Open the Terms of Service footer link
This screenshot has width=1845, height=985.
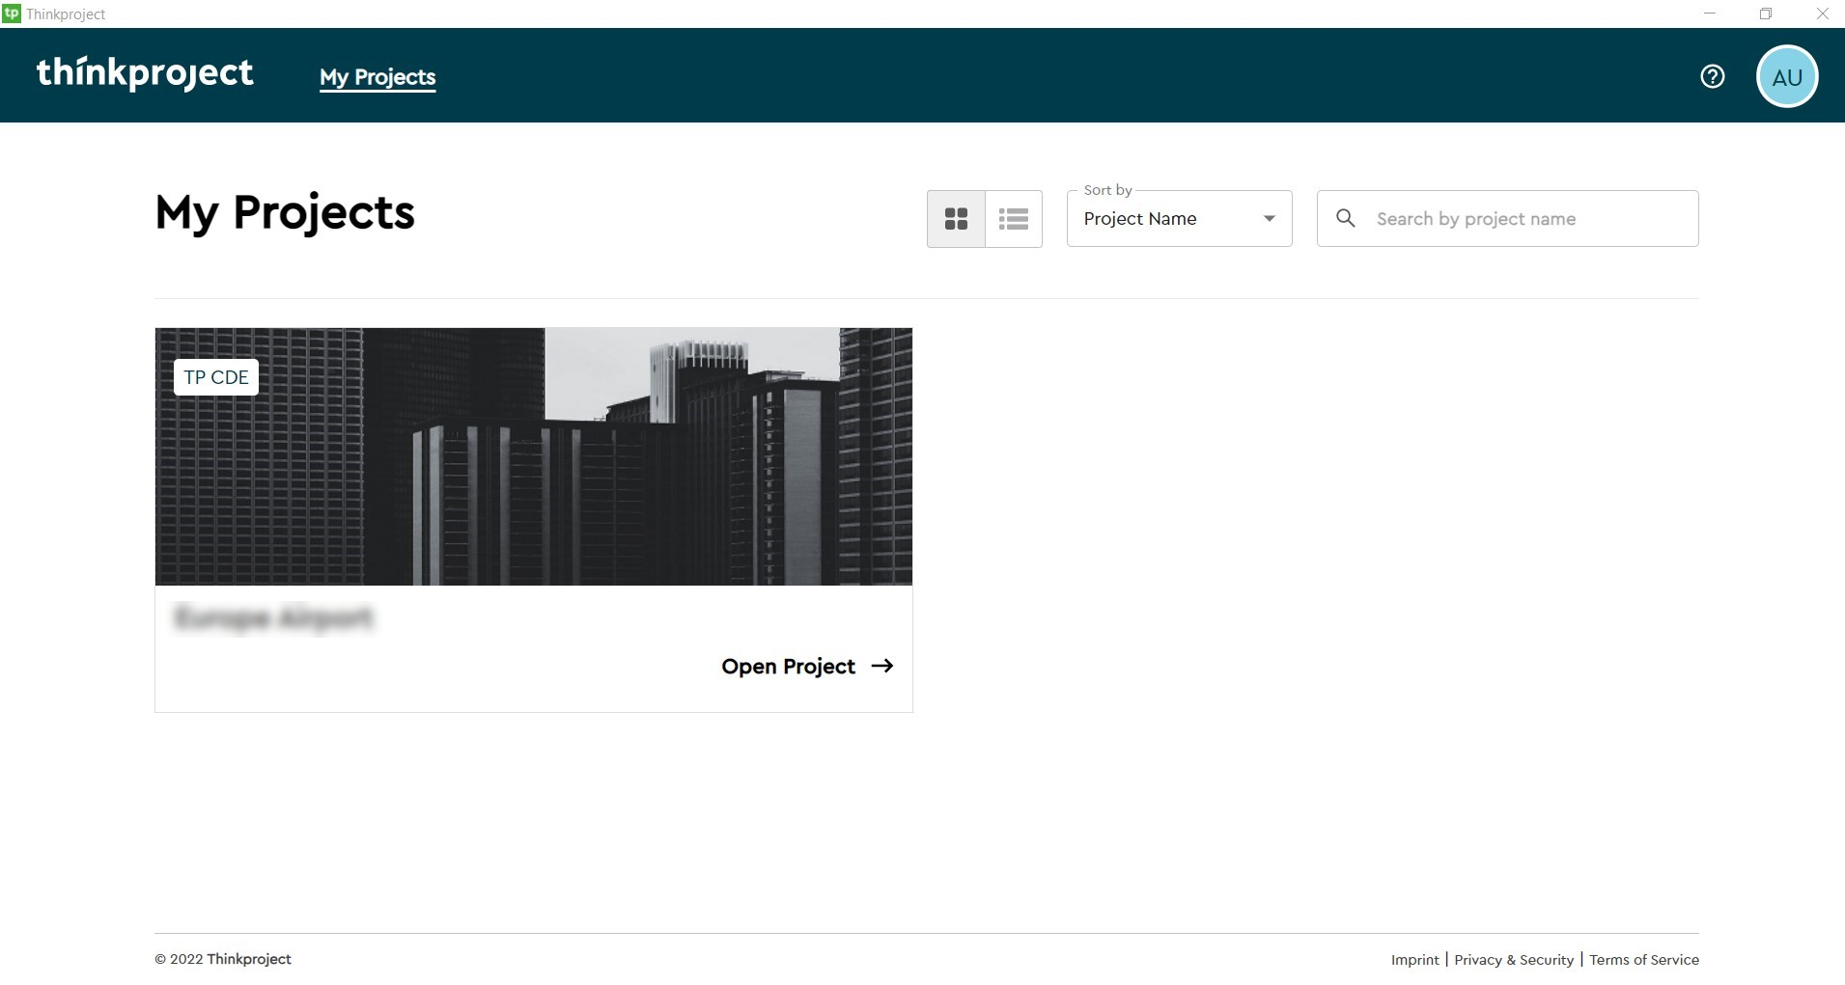point(1643,960)
